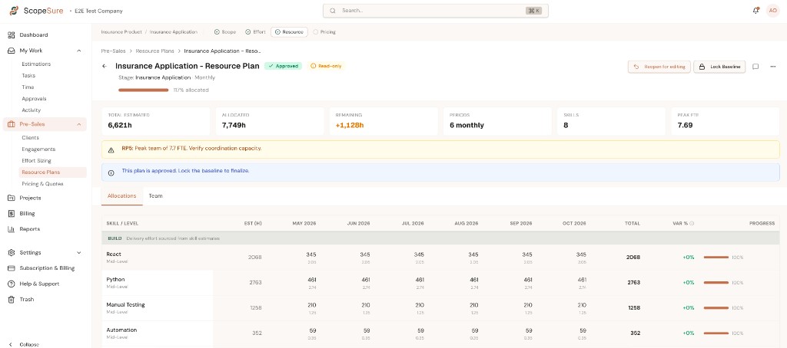This screenshot has height=348, width=787.
Task: Open Clients in the sidebar
Action: (x=30, y=138)
